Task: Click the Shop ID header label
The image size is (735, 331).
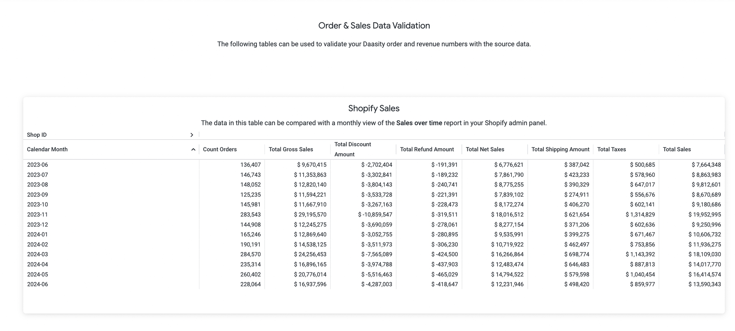Action: (37, 135)
